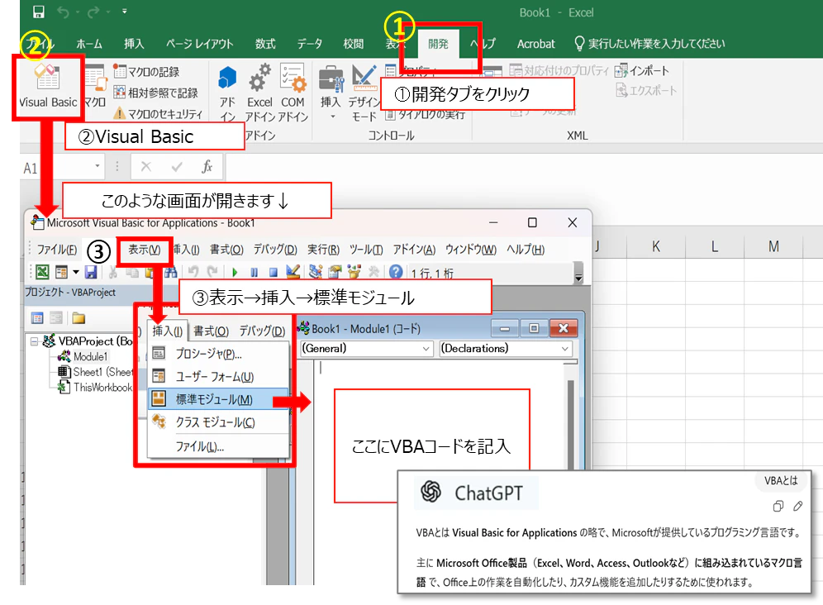Open the 校閲 ribbon tab
Image resolution: width=823 pixels, height=605 pixels.
point(353,44)
